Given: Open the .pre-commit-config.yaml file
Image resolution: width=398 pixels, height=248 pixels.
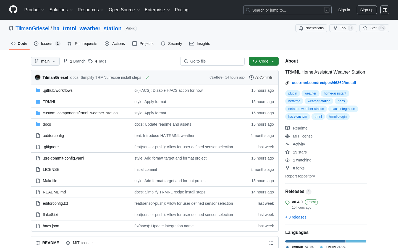Looking at the screenshot, I should click(x=63, y=158).
